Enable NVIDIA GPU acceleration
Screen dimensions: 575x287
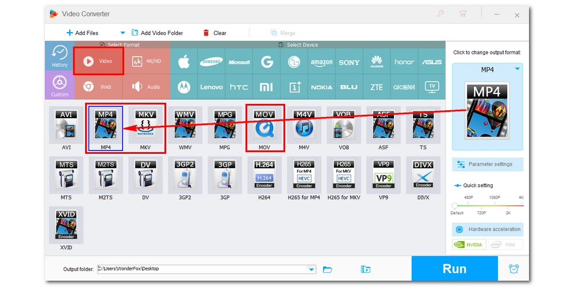click(469, 245)
